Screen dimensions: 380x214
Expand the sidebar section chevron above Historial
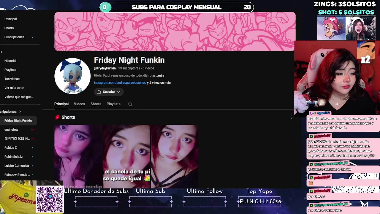tap(1, 52)
